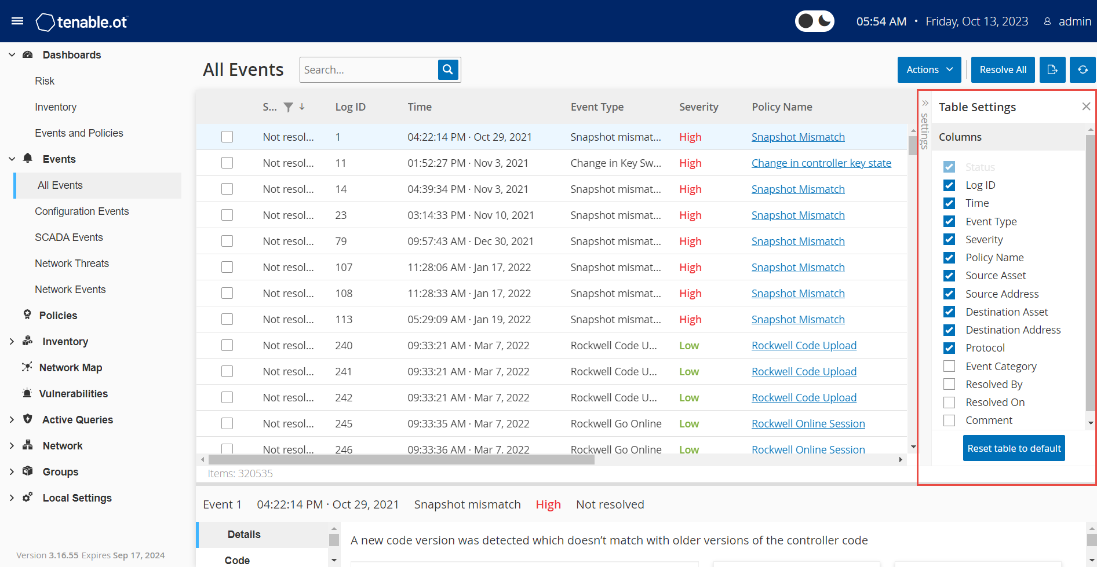
Task: Open the Change in controller key state link
Action: coord(821,163)
